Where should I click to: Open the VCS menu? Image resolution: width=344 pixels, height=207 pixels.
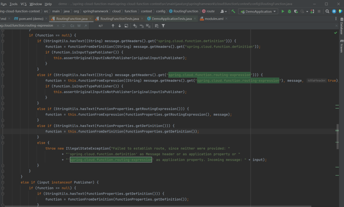click(x=24, y=4)
